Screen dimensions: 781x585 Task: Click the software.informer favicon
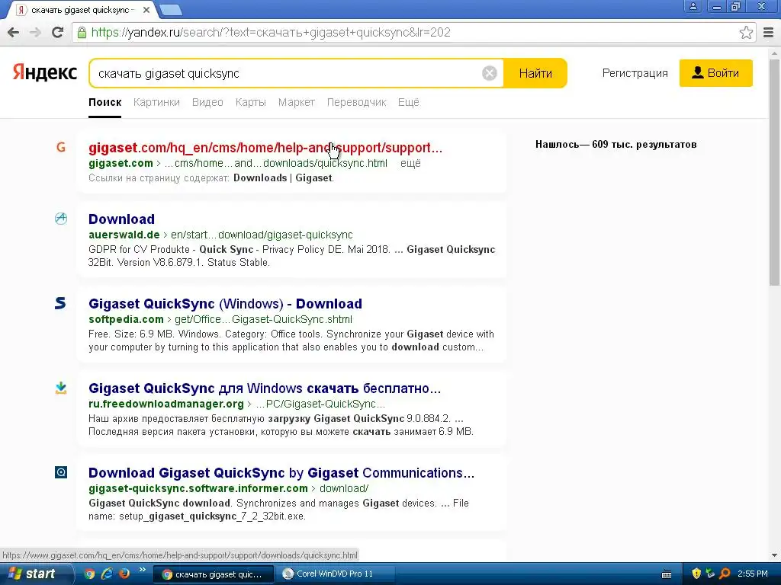[x=61, y=472]
